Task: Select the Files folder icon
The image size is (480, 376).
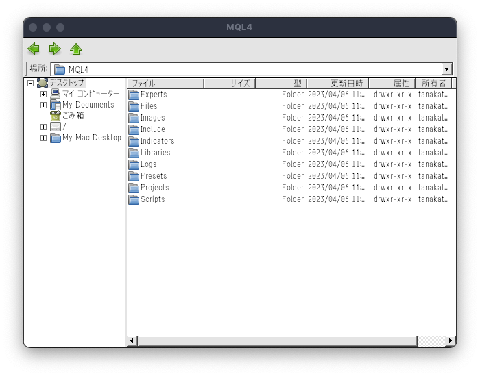Action: tap(134, 106)
